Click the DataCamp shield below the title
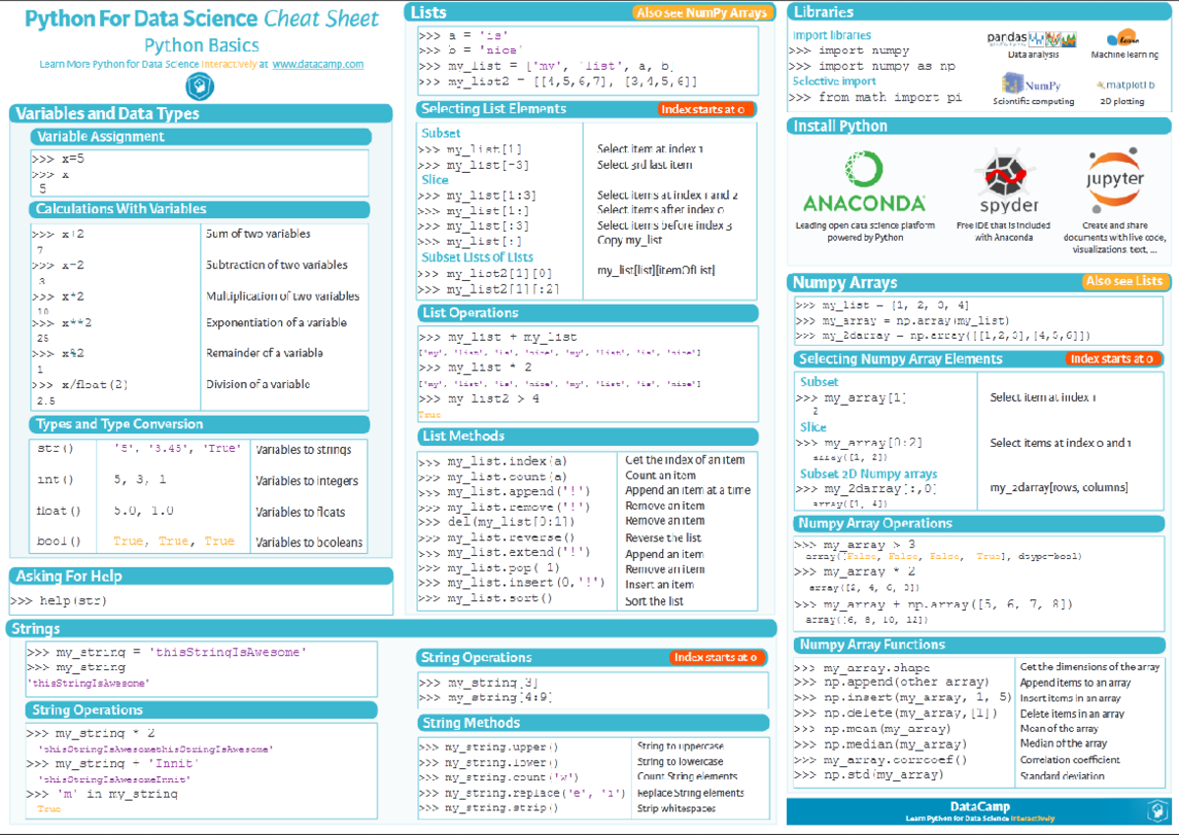The width and height of the screenshot is (1179, 835). point(200,85)
